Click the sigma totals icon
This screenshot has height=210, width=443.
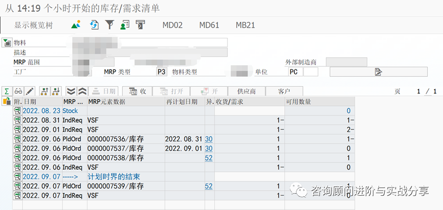click(x=7, y=91)
